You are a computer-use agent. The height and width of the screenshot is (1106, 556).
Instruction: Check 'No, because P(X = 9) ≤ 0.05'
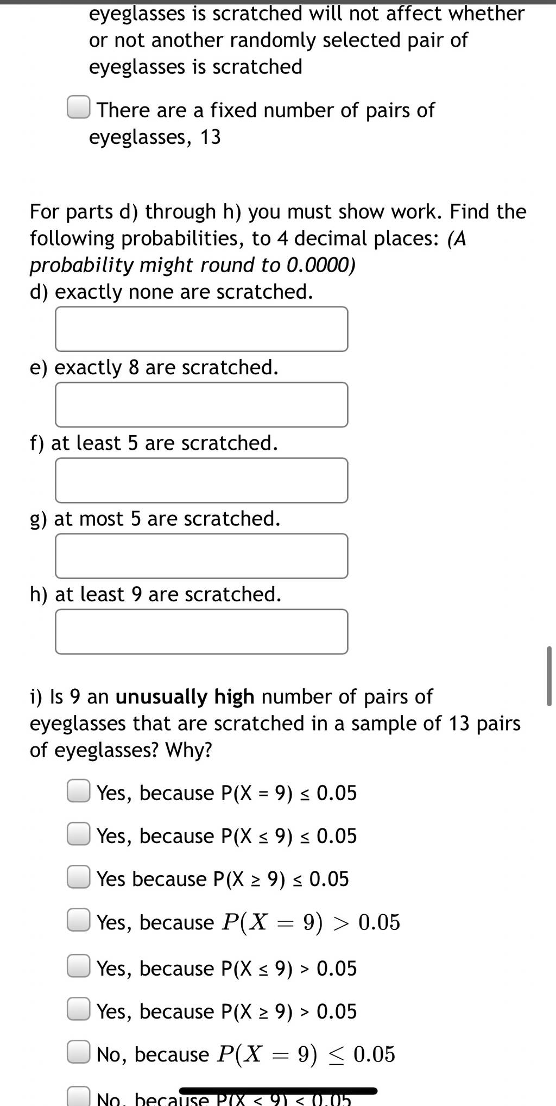[x=79, y=1052]
